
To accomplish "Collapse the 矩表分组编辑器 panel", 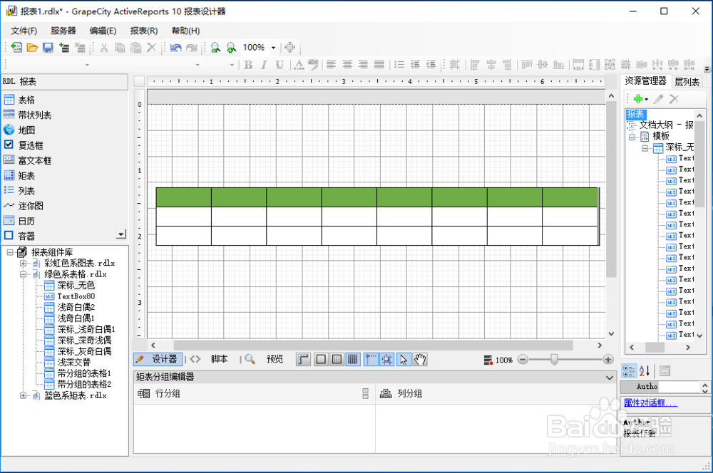I will tap(610, 377).
